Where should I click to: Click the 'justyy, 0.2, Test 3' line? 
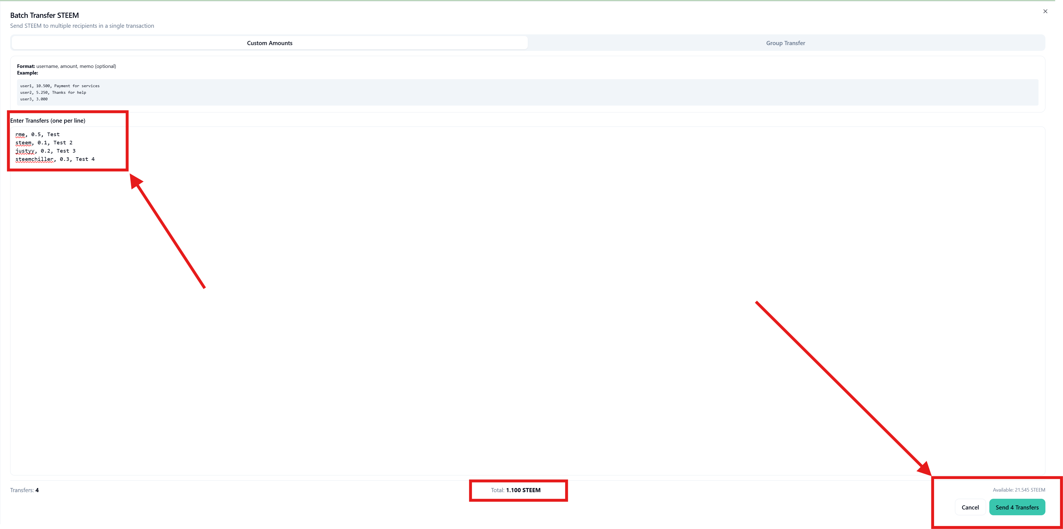[x=45, y=151]
